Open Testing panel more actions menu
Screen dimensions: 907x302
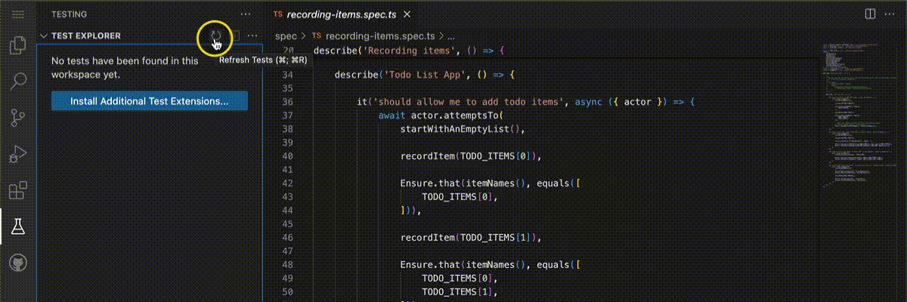point(244,14)
